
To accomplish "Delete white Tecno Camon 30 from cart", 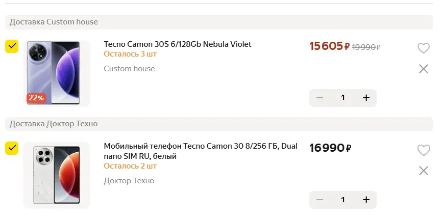I will point(423,171).
